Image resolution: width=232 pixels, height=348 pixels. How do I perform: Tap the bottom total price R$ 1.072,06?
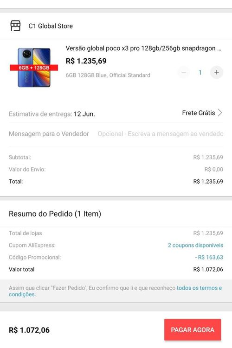tap(29, 330)
